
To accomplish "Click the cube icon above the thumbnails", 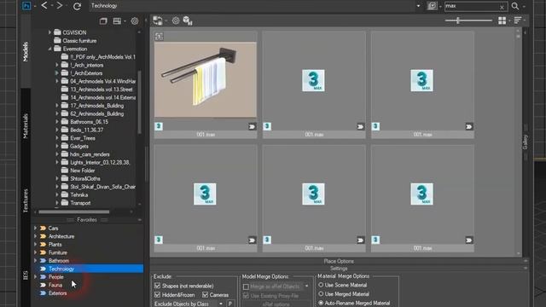I will 188,20.
